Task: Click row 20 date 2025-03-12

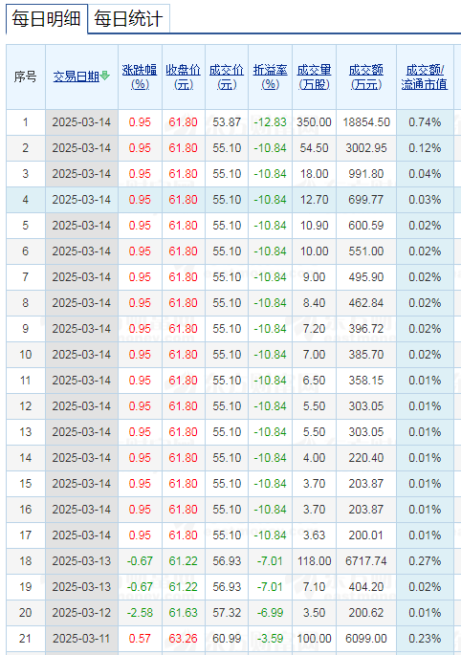Action: (81, 613)
